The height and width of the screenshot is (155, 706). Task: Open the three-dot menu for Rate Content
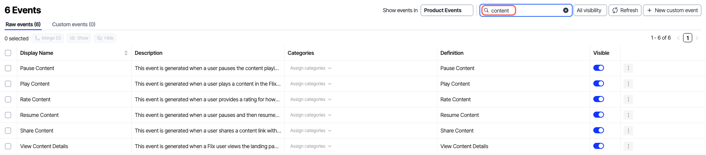(x=628, y=99)
